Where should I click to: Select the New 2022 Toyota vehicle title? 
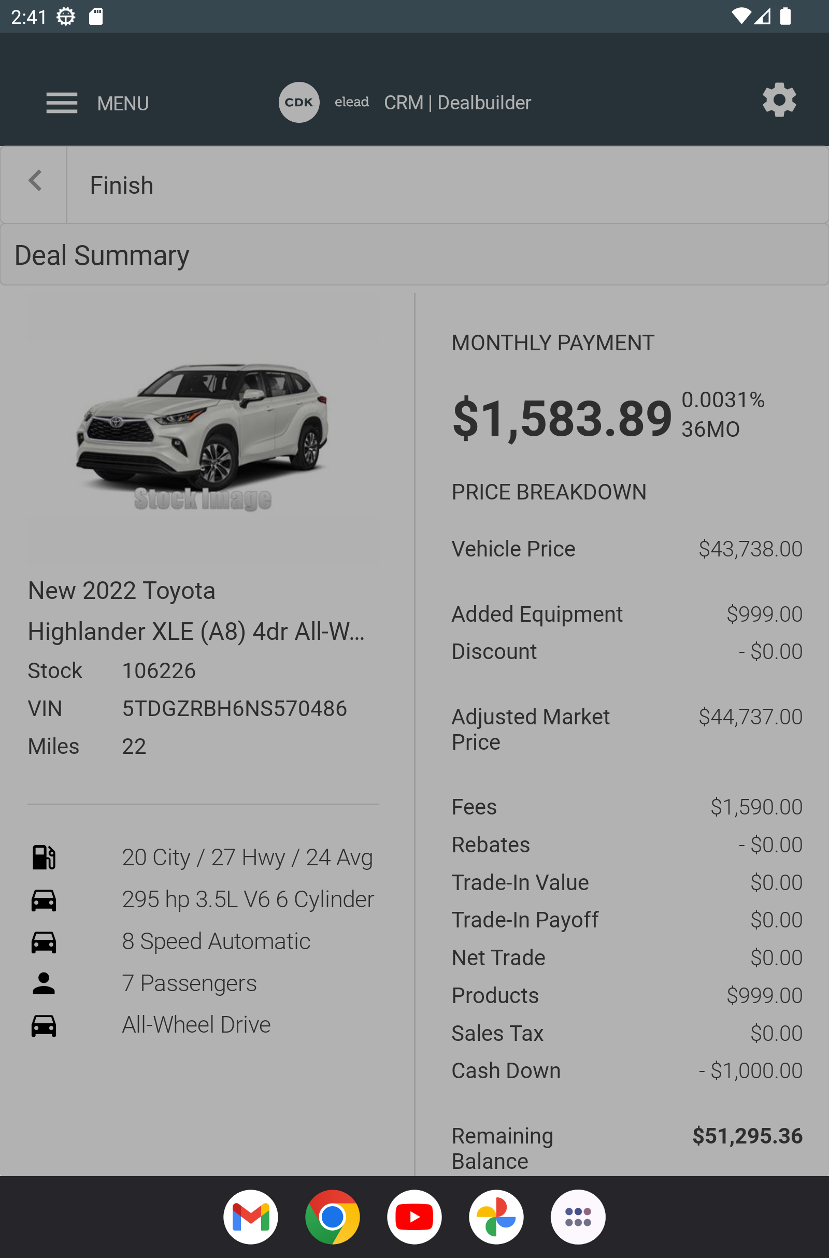(x=122, y=591)
